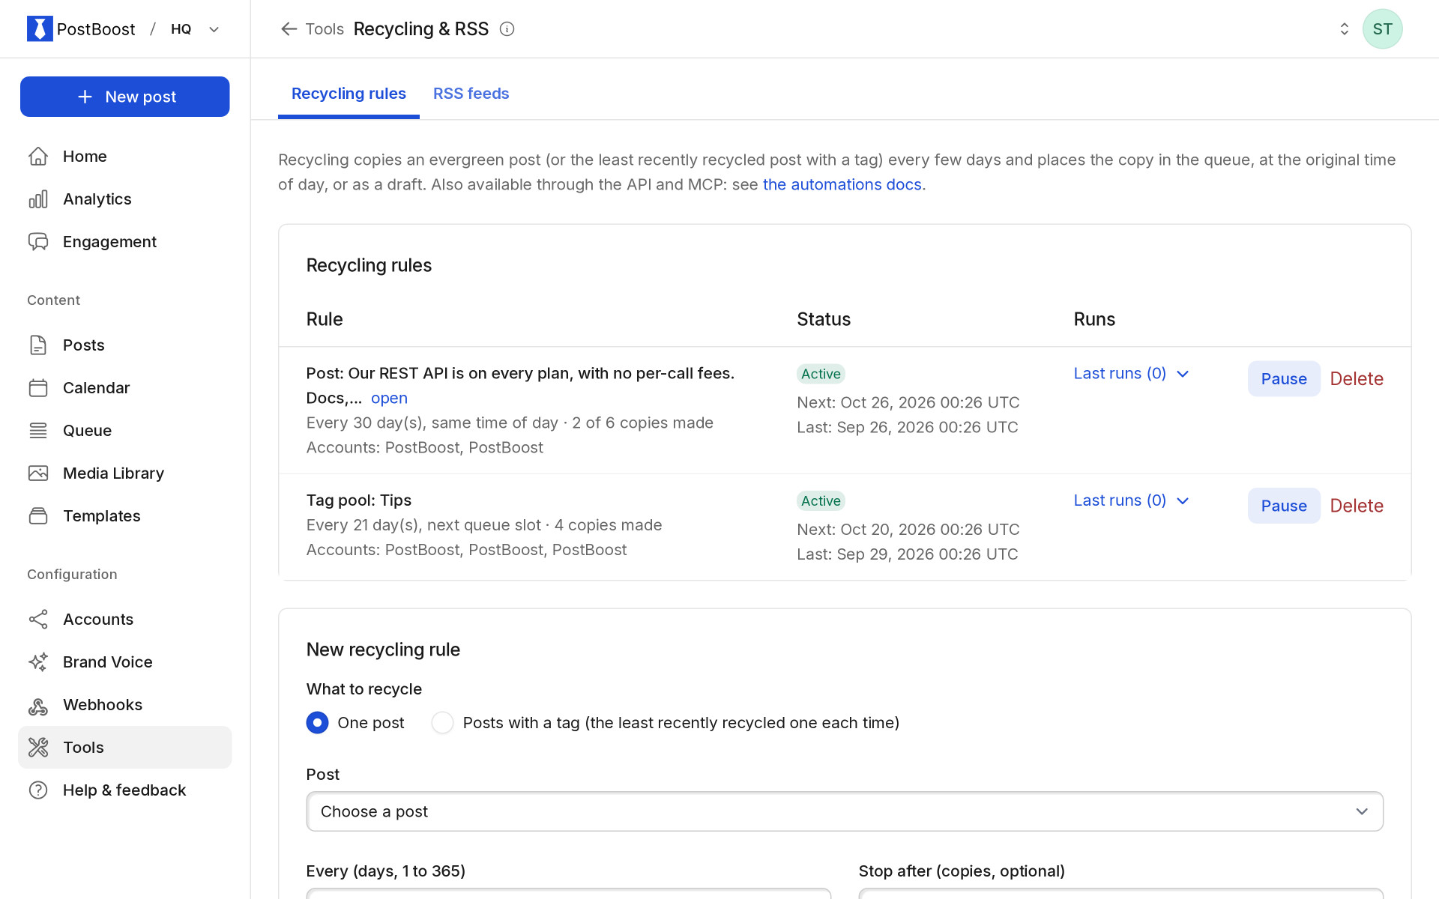The height and width of the screenshot is (899, 1439).
Task: Click the Every (days, 1 to 365) input field
Action: (x=569, y=894)
